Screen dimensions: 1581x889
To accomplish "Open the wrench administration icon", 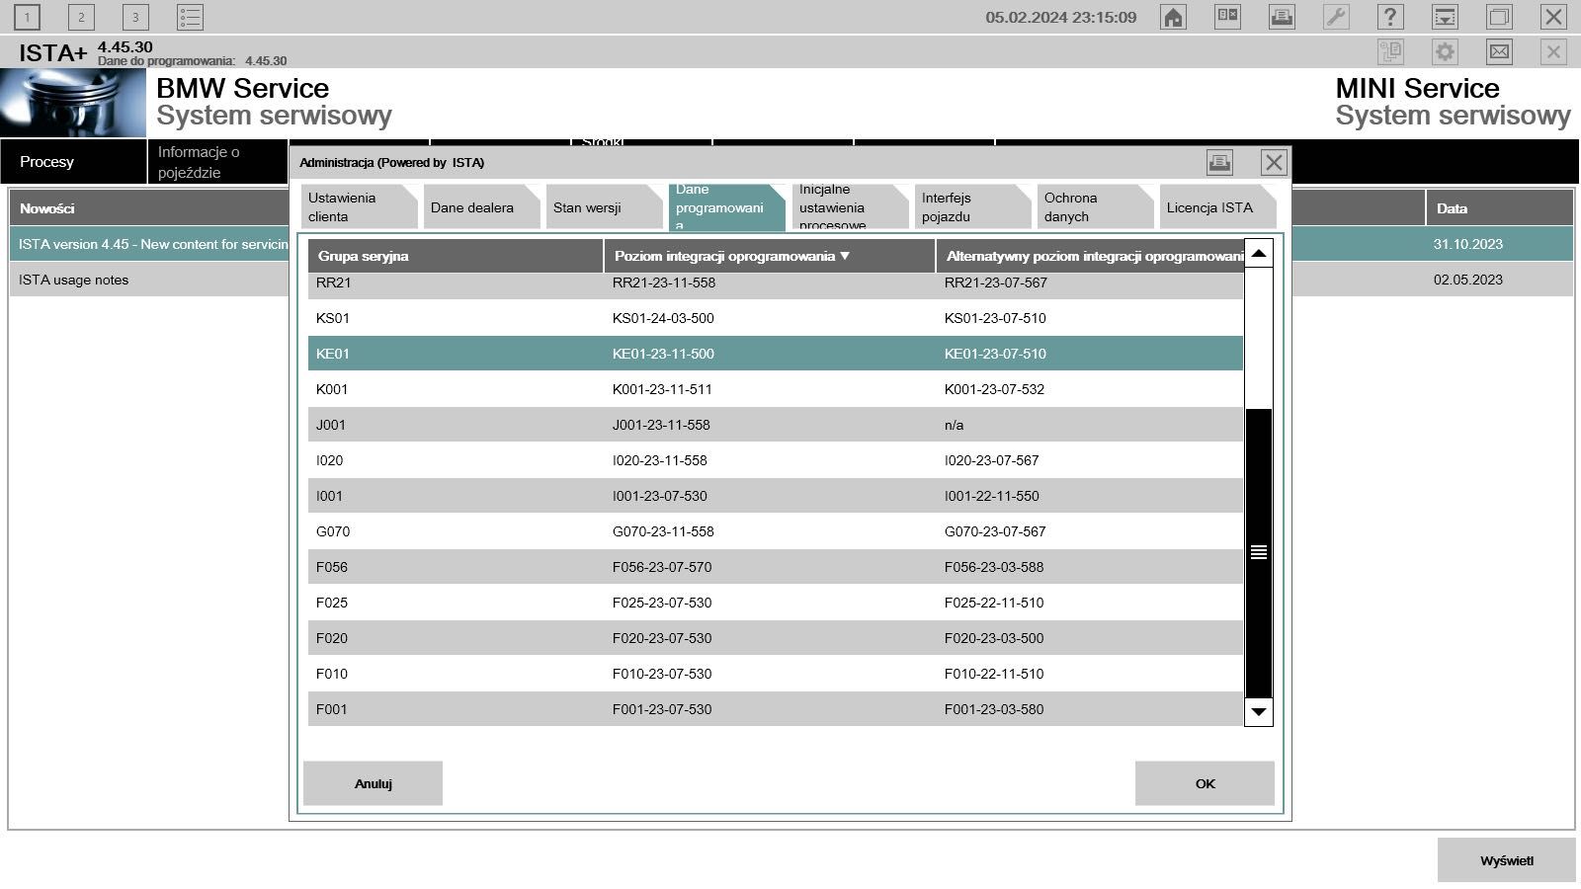I will point(1336,17).
